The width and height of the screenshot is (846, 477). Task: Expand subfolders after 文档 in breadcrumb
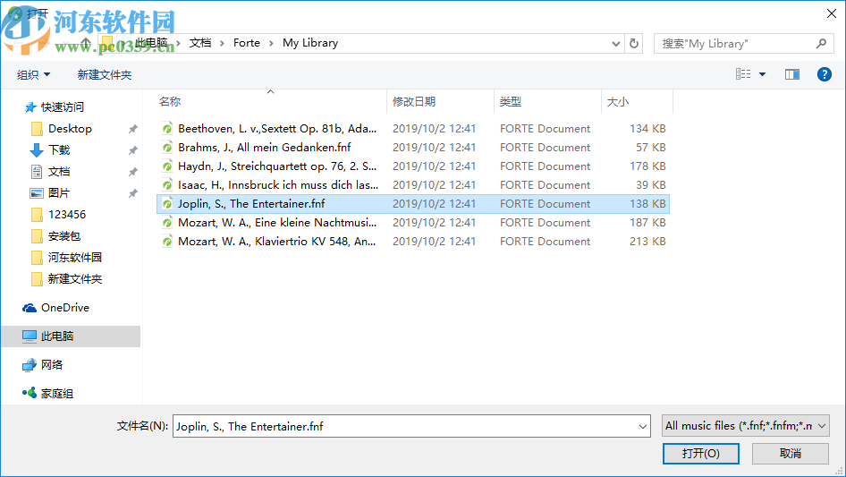222,43
